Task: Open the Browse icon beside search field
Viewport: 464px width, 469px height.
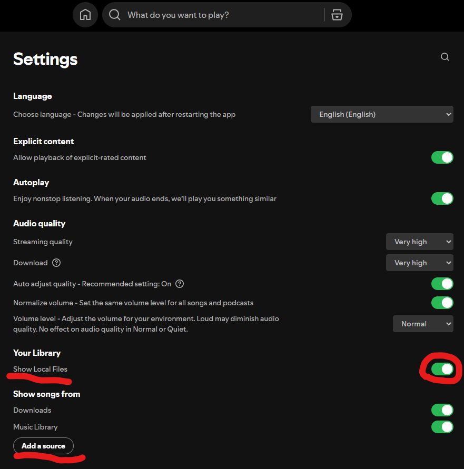Action: [337, 15]
